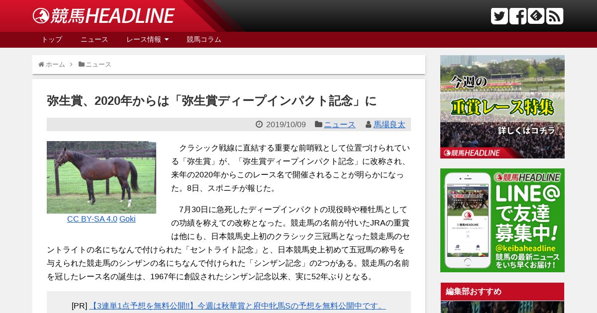This screenshot has height=313, width=597.
Task: Click the article headline 弥生賞ディープインパクト記念
Action: click(211, 101)
